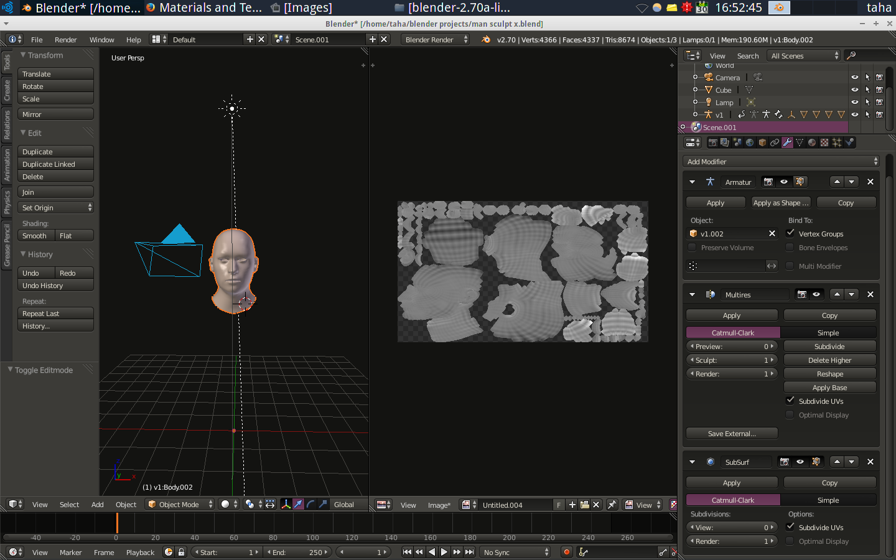Click the outliner search magnifier icon
Image resolution: width=896 pixels, height=560 pixels.
(x=851, y=55)
